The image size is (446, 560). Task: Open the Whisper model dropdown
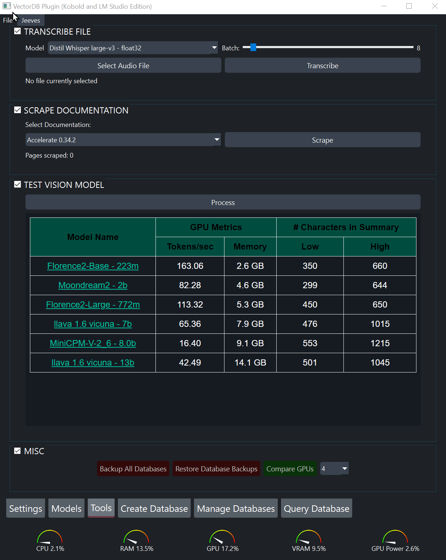click(x=214, y=48)
